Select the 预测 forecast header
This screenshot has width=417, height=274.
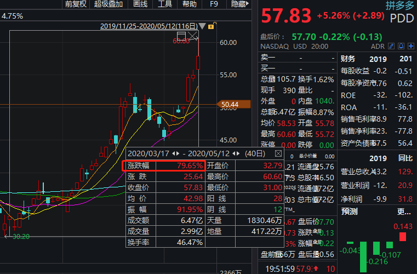(x=349, y=212)
